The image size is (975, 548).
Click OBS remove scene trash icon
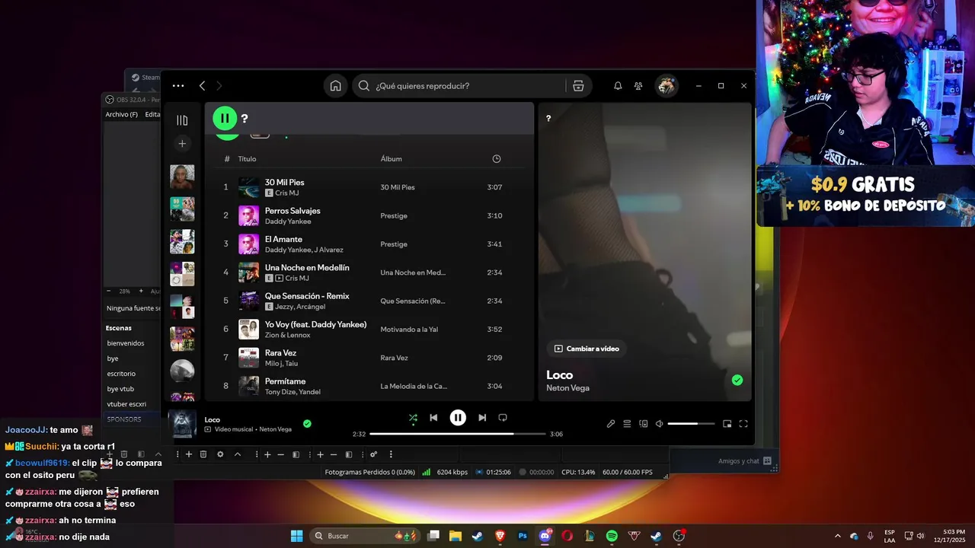click(x=203, y=454)
